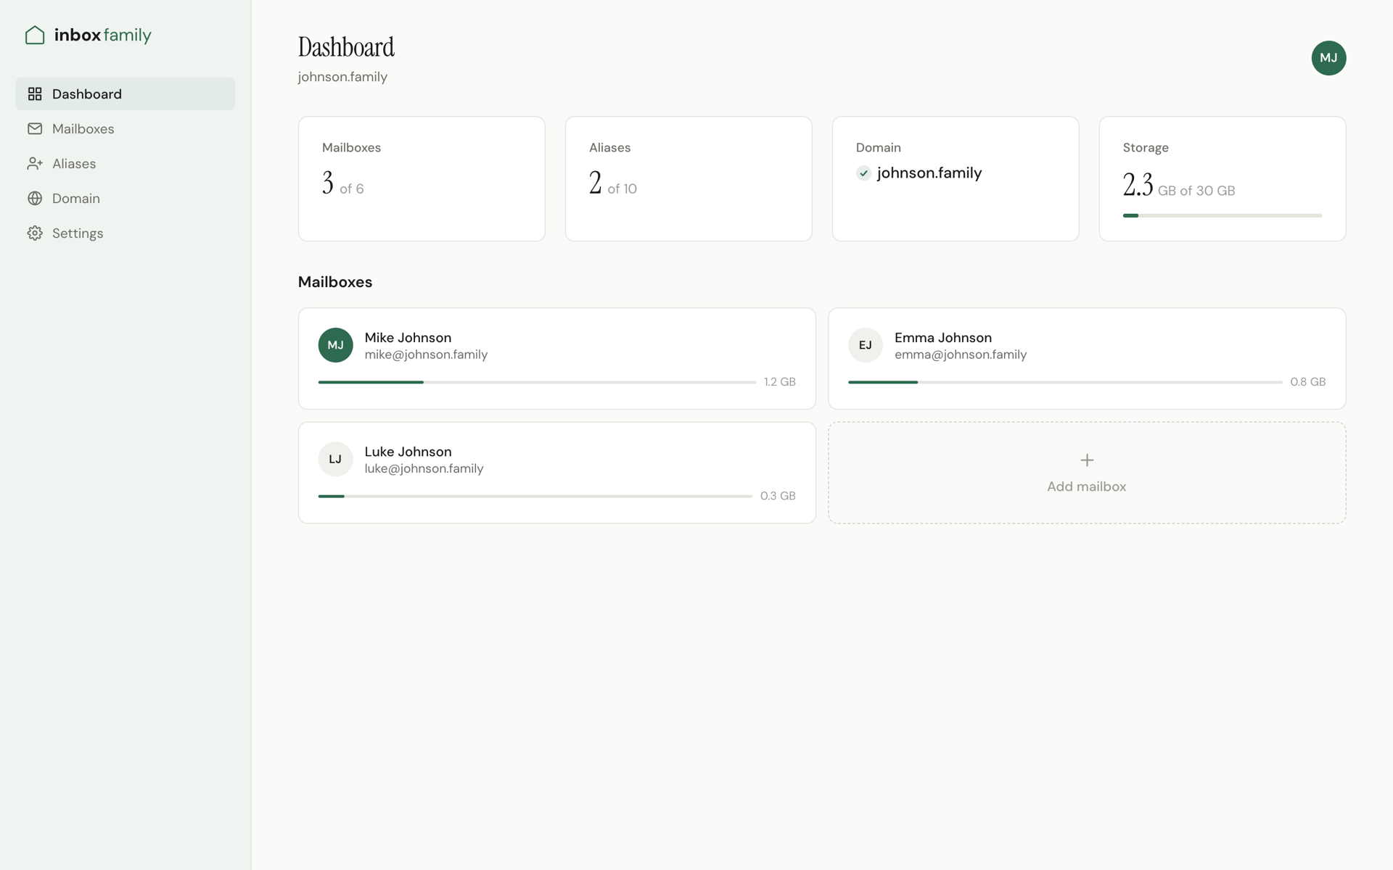Click Mike Johnson's storage usage bar
This screenshot has width=1393, height=870.
[x=537, y=382]
